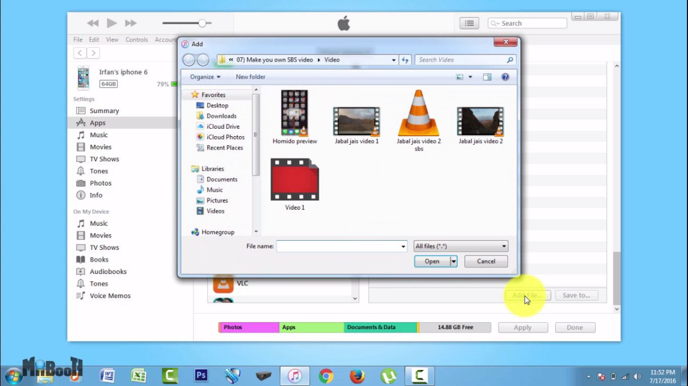Click the Save to... button

pyautogui.click(x=576, y=295)
